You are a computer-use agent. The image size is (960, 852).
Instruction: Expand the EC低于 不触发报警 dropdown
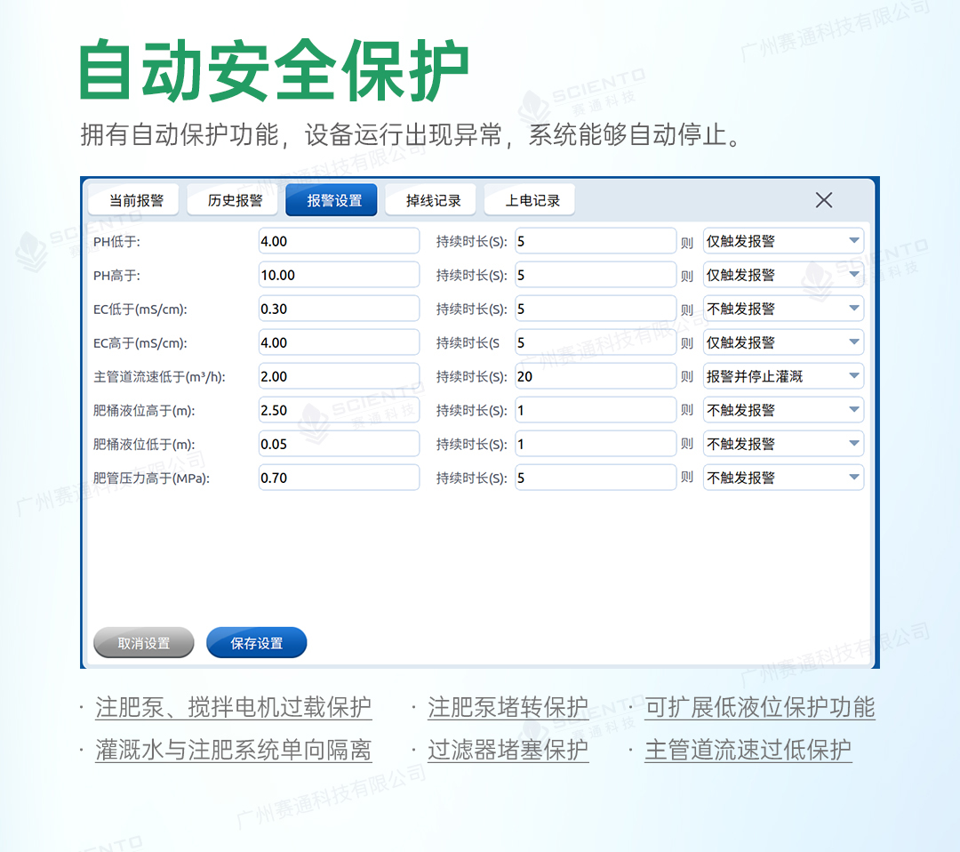[x=782, y=308]
